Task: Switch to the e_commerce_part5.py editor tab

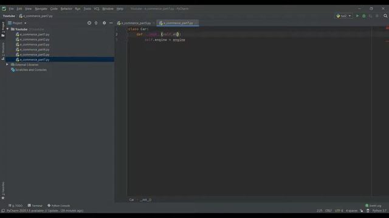Action: [x=134, y=23]
